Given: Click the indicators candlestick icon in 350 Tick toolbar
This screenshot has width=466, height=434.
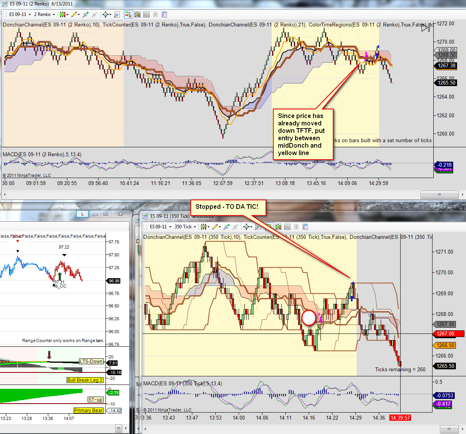Looking at the screenshot, I should 278,227.
